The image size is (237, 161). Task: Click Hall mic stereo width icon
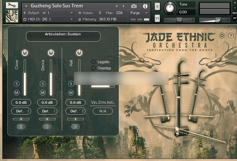click(x=75, y=126)
